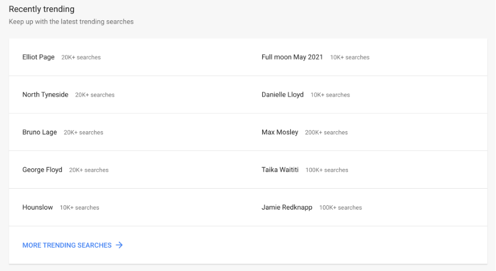Select the Jamie Redknapp trending entry

point(287,207)
